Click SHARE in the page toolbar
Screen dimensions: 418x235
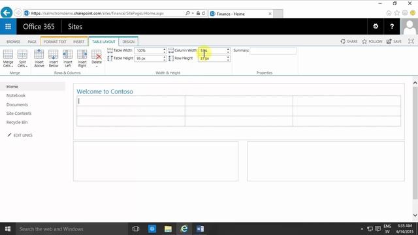(349, 41)
